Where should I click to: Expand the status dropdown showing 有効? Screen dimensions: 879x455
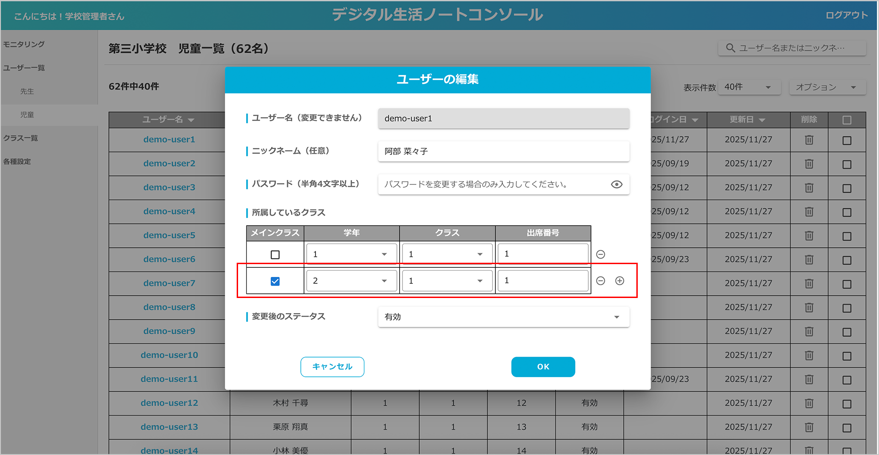click(503, 317)
